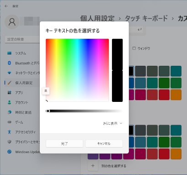
Task: Click 設定の検索 search field
Action: click(22, 39)
